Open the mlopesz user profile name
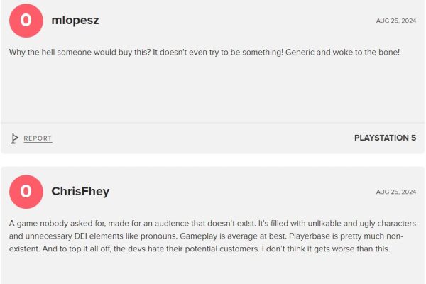426x284 pixels. click(x=75, y=21)
